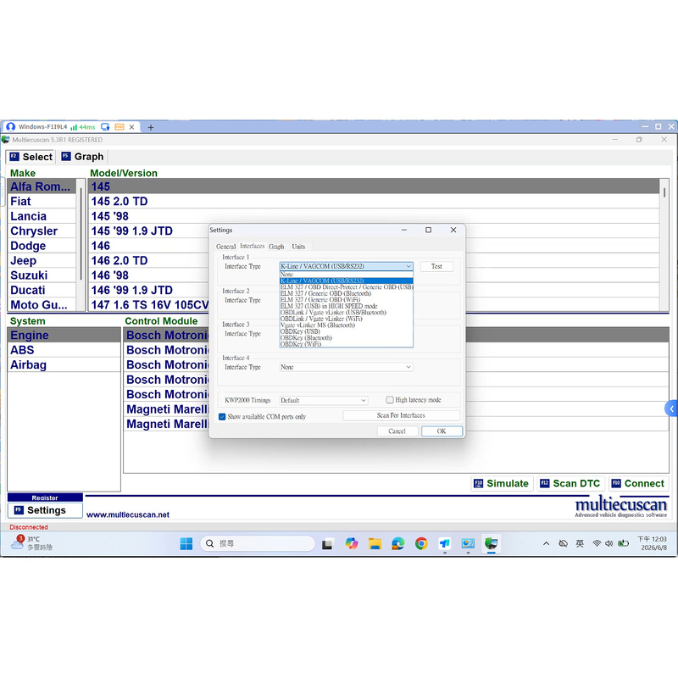Select Airbag in the System list
The width and height of the screenshot is (678, 678).
click(64, 365)
